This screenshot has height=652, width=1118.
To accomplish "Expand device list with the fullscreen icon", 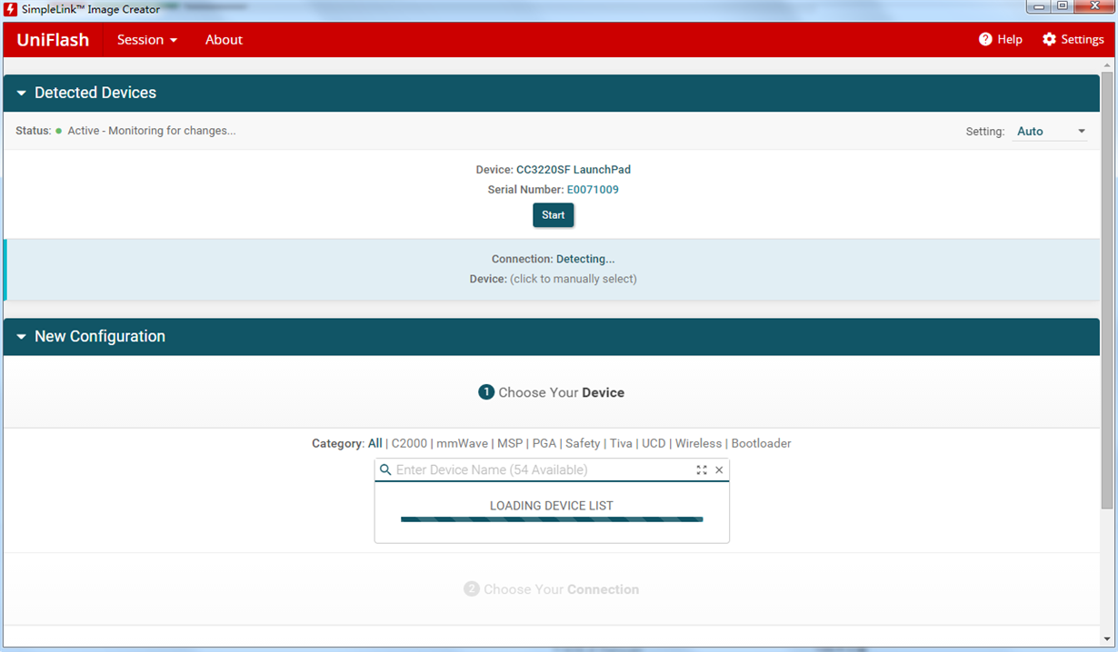I will tap(702, 469).
